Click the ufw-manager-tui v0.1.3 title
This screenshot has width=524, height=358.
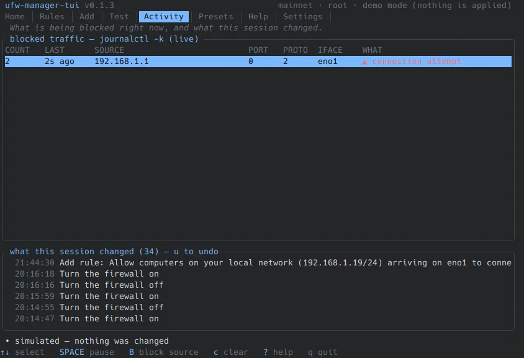59,6
